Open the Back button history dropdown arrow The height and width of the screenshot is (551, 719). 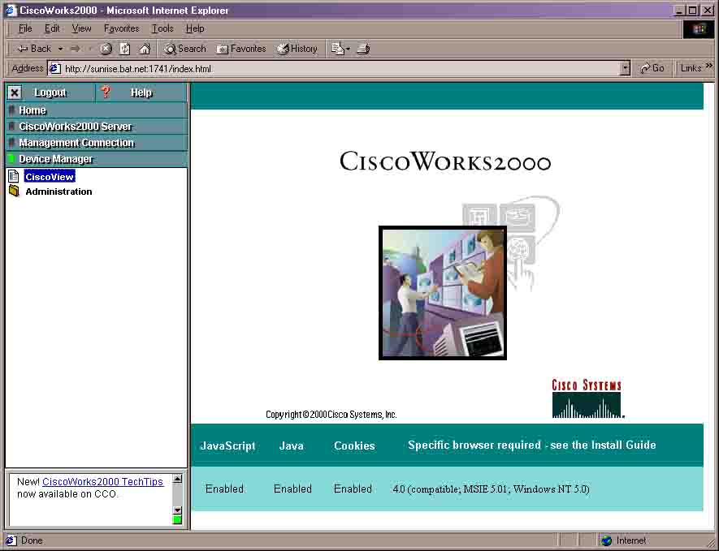61,49
